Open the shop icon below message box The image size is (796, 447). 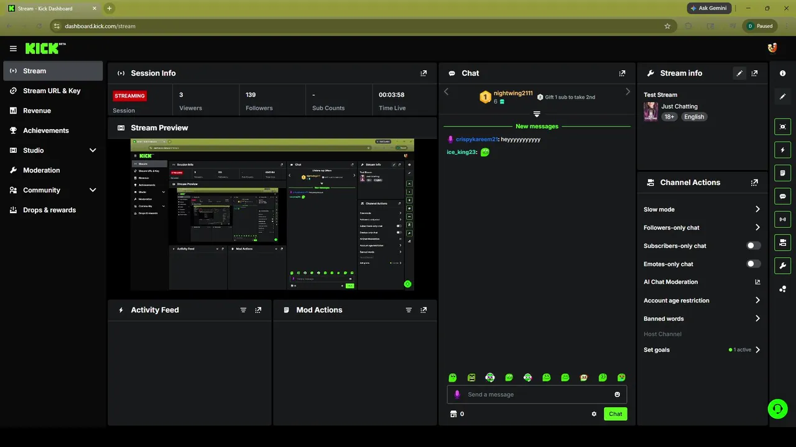click(x=453, y=414)
